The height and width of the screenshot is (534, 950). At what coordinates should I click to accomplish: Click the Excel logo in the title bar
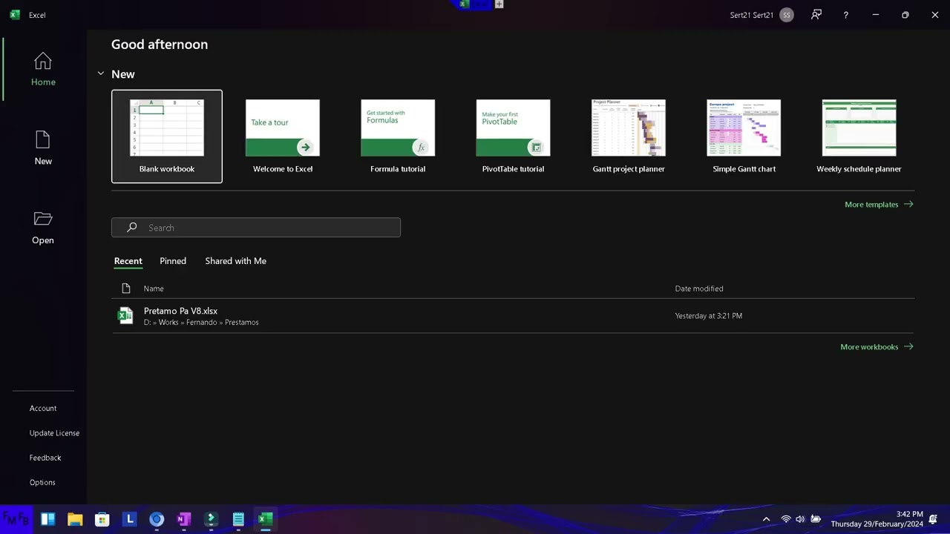tap(15, 15)
